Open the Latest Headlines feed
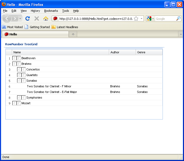 pyautogui.click(x=65, y=27)
